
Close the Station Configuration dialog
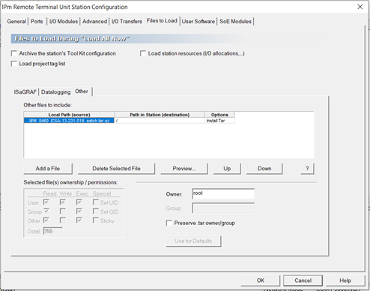(360, 7)
